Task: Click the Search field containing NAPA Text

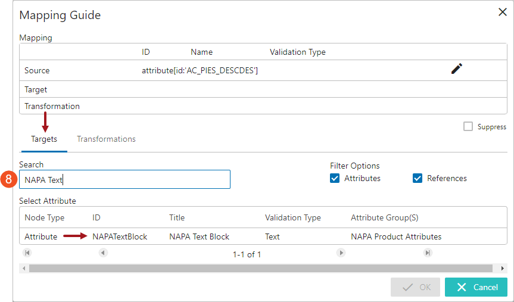Action: [x=124, y=180]
